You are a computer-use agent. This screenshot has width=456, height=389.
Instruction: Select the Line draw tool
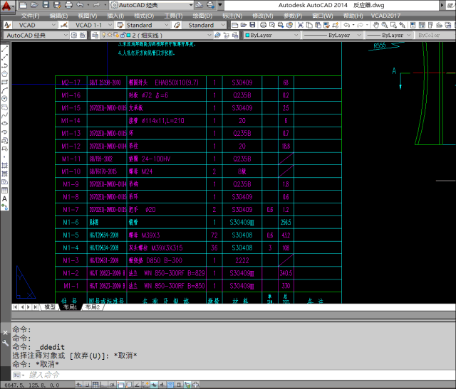click(5, 50)
